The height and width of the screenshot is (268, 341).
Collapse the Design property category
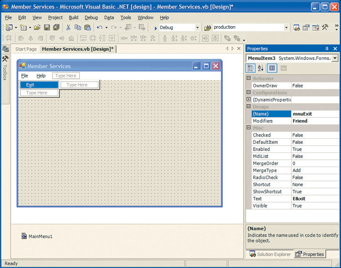coord(249,106)
